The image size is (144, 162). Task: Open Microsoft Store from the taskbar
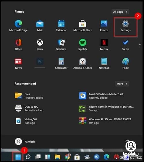(x=77, y=157)
